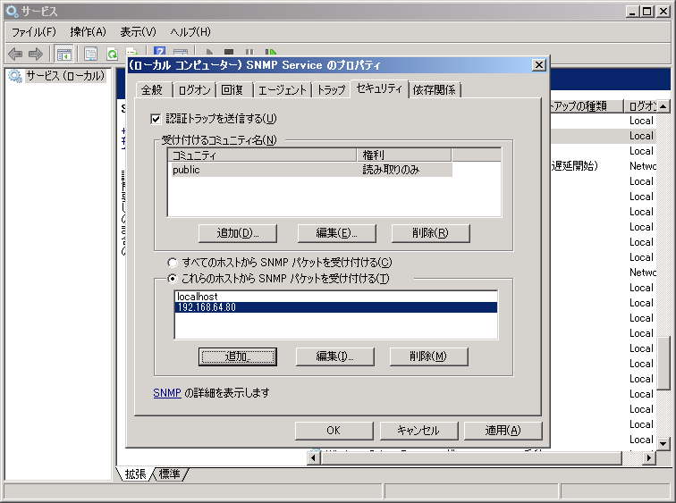Maximize the サービス window
The height and width of the screenshot is (503, 676).
click(647, 12)
